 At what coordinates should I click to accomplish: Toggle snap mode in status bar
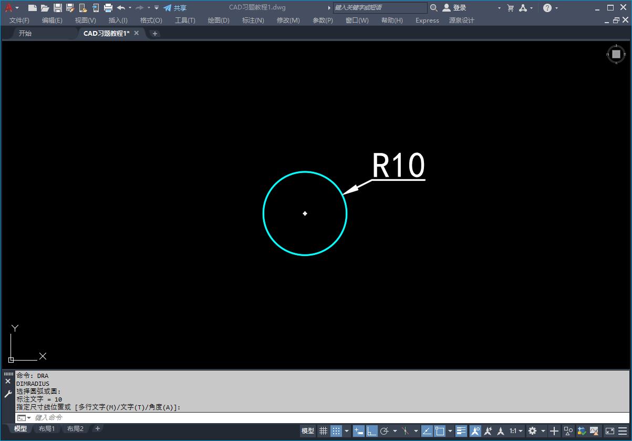(x=336, y=431)
